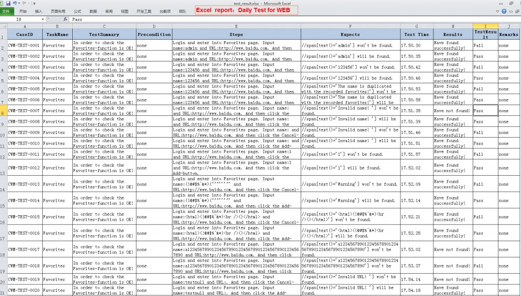Switch to the 开始 (Home) ribbon tab
This screenshot has height=296, width=521.
click(x=23, y=11)
